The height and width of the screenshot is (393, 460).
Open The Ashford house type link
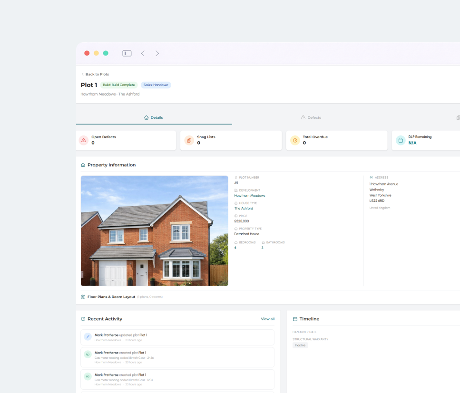pyautogui.click(x=244, y=209)
